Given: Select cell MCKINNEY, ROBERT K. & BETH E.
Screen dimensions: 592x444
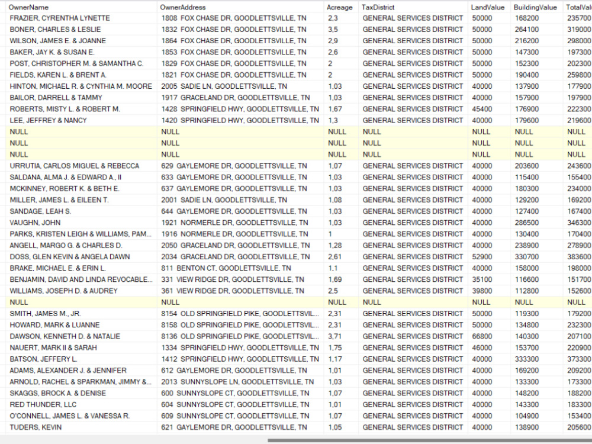Looking at the screenshot, I should [81, 188].
